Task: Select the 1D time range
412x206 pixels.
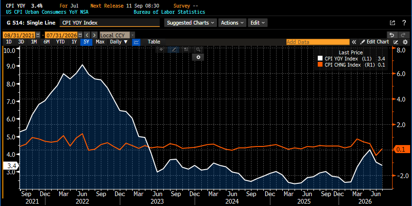Action: coord(9,42)
